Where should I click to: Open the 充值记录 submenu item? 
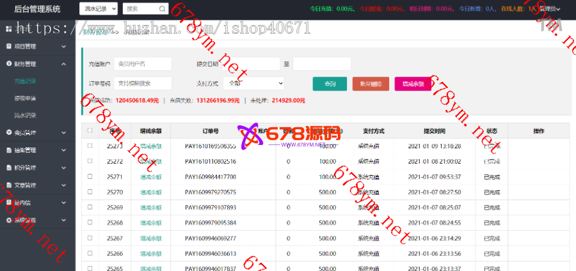coord(25,81)
